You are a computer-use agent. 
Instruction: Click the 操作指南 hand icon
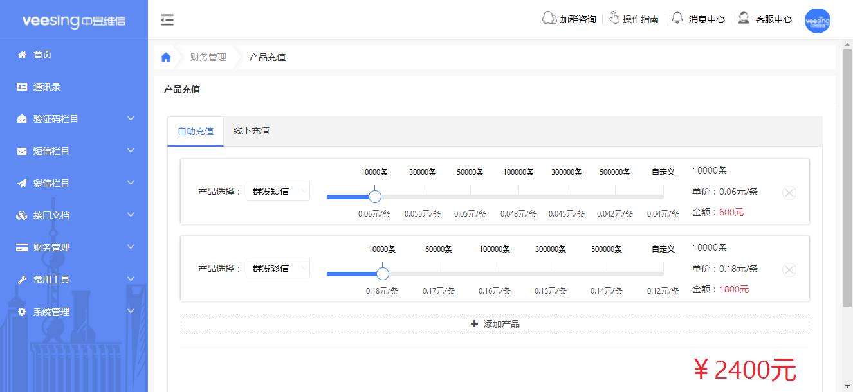tap(616, 19)
